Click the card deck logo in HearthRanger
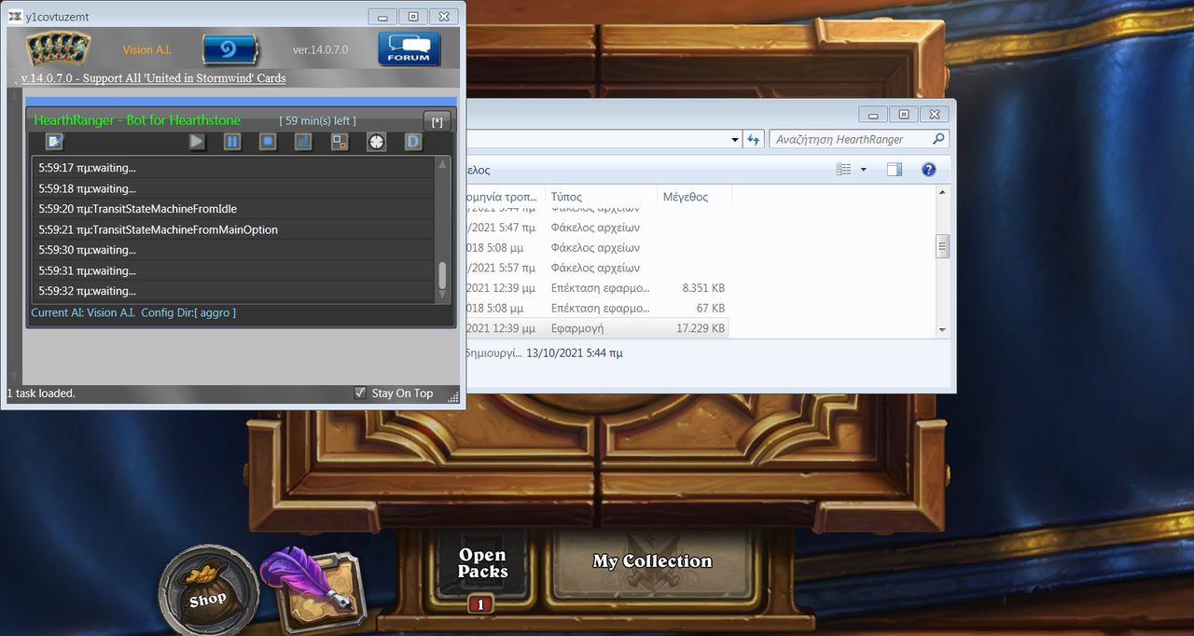This screenshot has width=1194, height=636. pyautogui.click(x=58, y=48)
